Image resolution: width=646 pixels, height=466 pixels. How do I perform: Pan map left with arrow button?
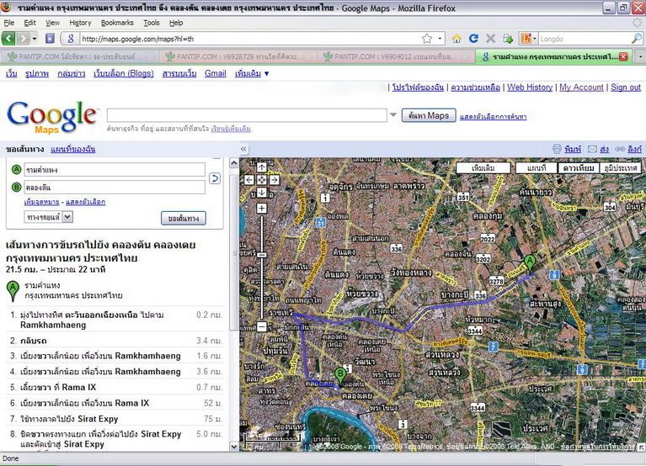[x=248, y=180]
